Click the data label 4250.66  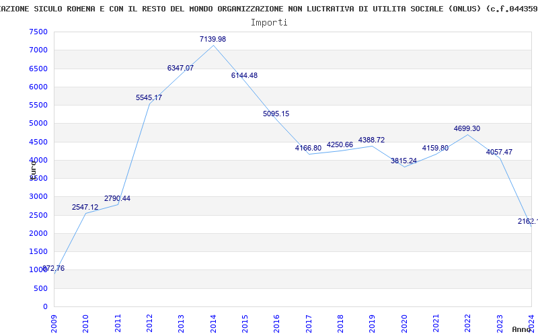pos(340,144)
